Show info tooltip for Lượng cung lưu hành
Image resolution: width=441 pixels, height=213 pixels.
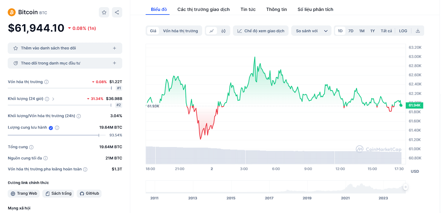[57, 128]
